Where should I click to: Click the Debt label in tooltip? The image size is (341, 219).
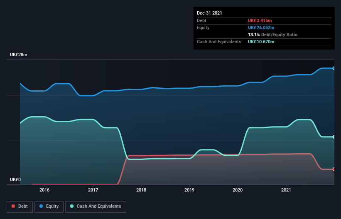pyautogui.click(x=201, y=20)
